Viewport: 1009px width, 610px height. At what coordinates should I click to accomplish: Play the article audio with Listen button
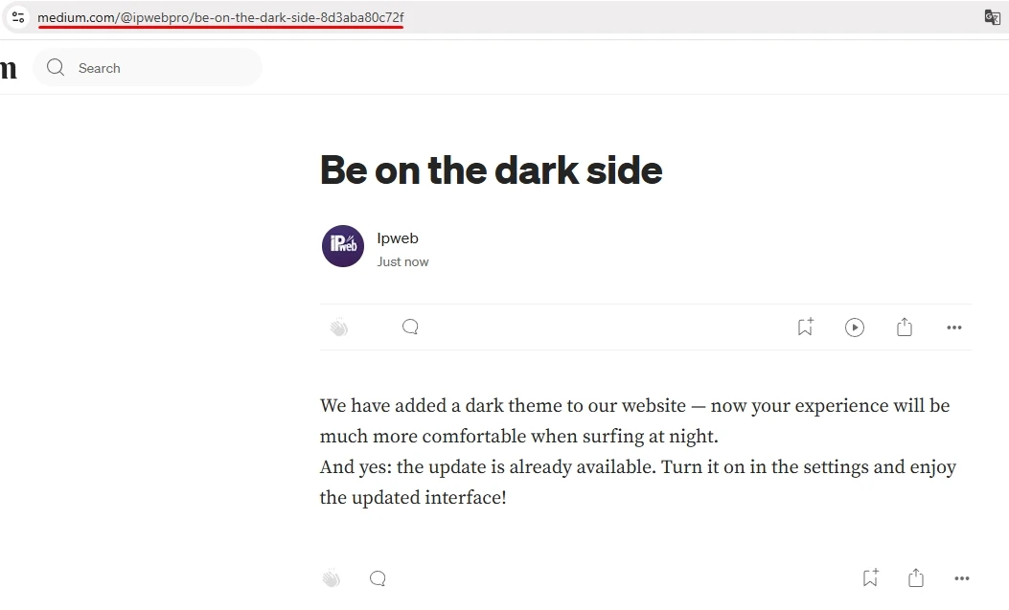tap(855, 328)
